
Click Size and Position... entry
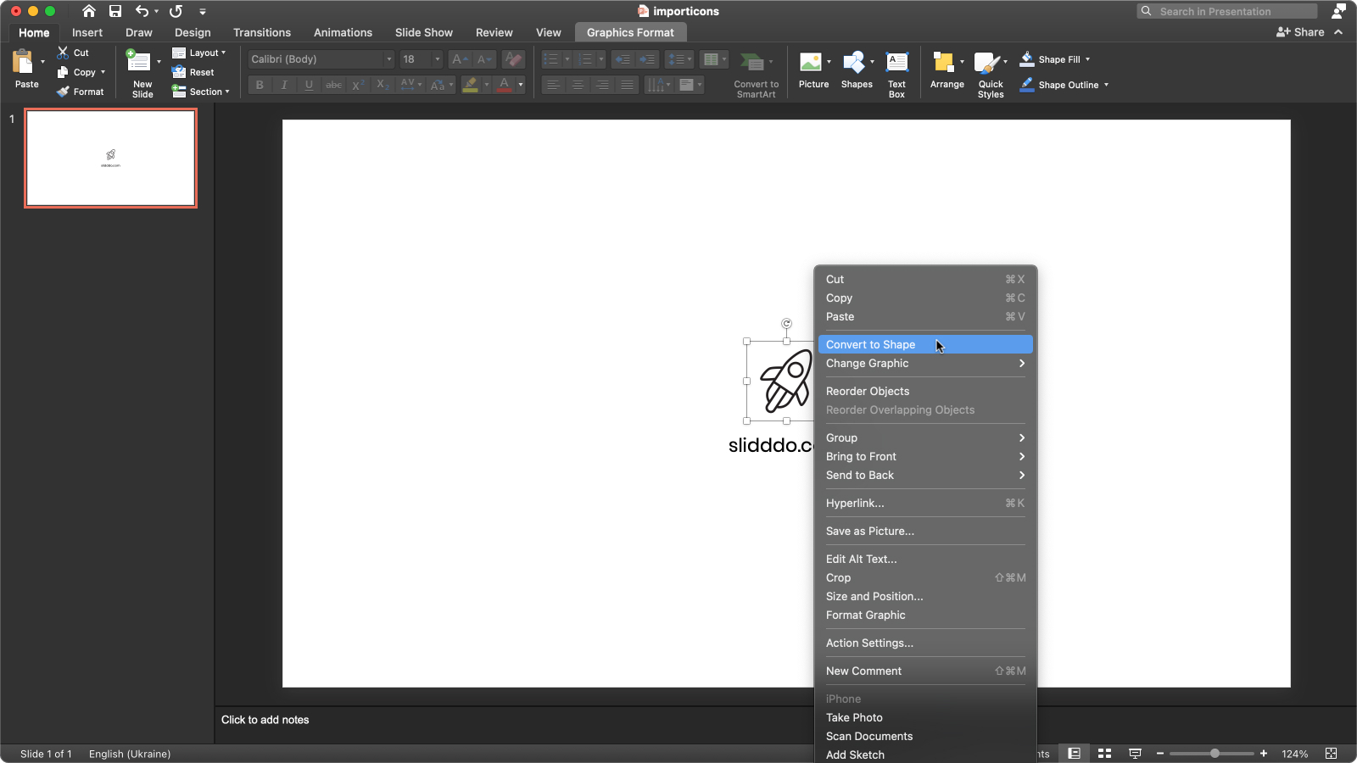[925, 596]
